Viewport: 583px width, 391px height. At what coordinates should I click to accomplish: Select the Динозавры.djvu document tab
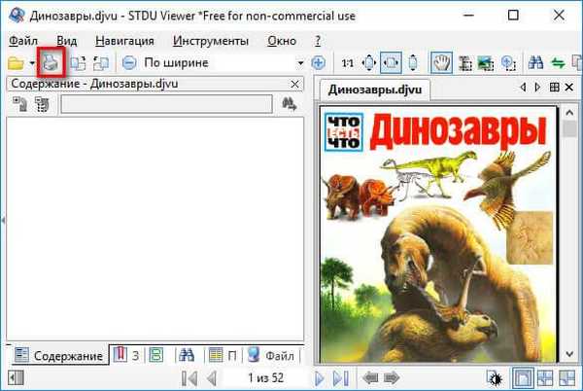pyautogui.click(x=367, y=89)
